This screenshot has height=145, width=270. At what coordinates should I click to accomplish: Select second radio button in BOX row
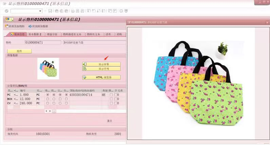54,99
